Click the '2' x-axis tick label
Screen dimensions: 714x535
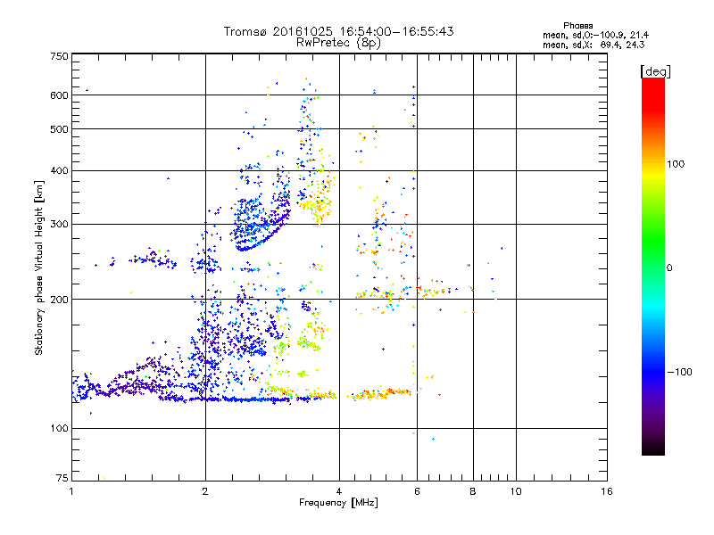pos(205,491)
